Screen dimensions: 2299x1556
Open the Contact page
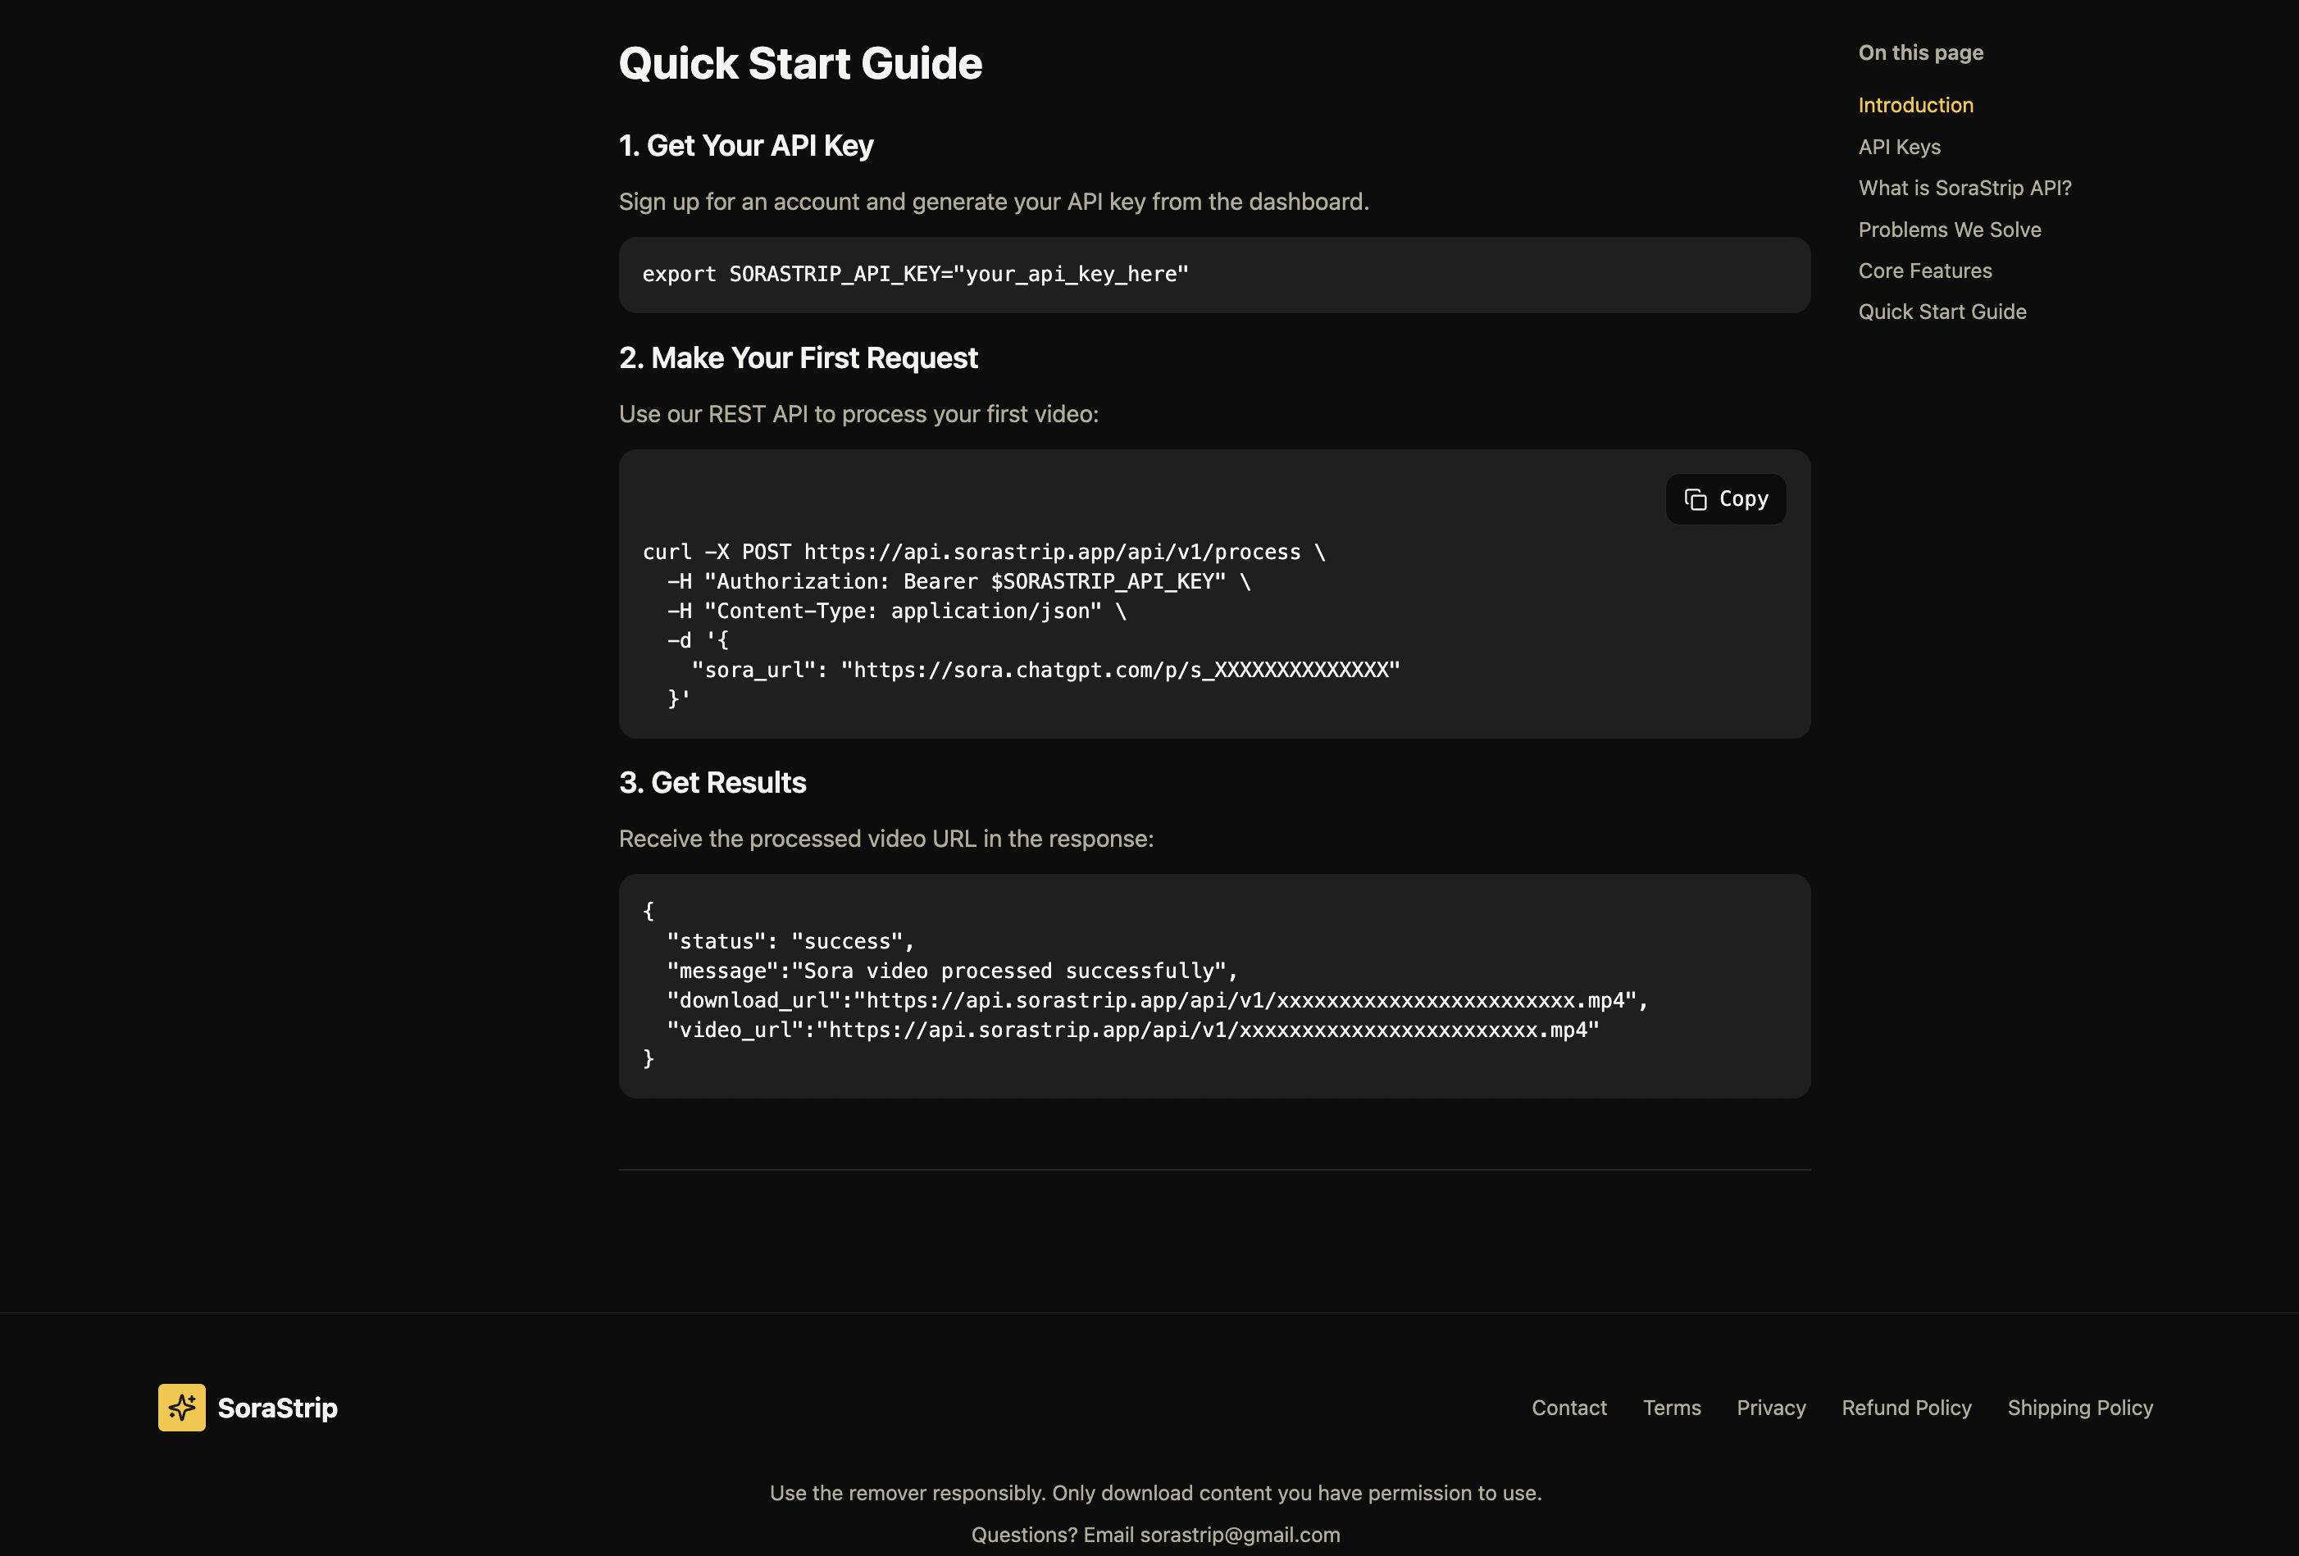tap(1569, 1408)
